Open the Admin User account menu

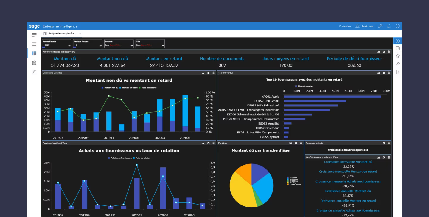point(364,26)
